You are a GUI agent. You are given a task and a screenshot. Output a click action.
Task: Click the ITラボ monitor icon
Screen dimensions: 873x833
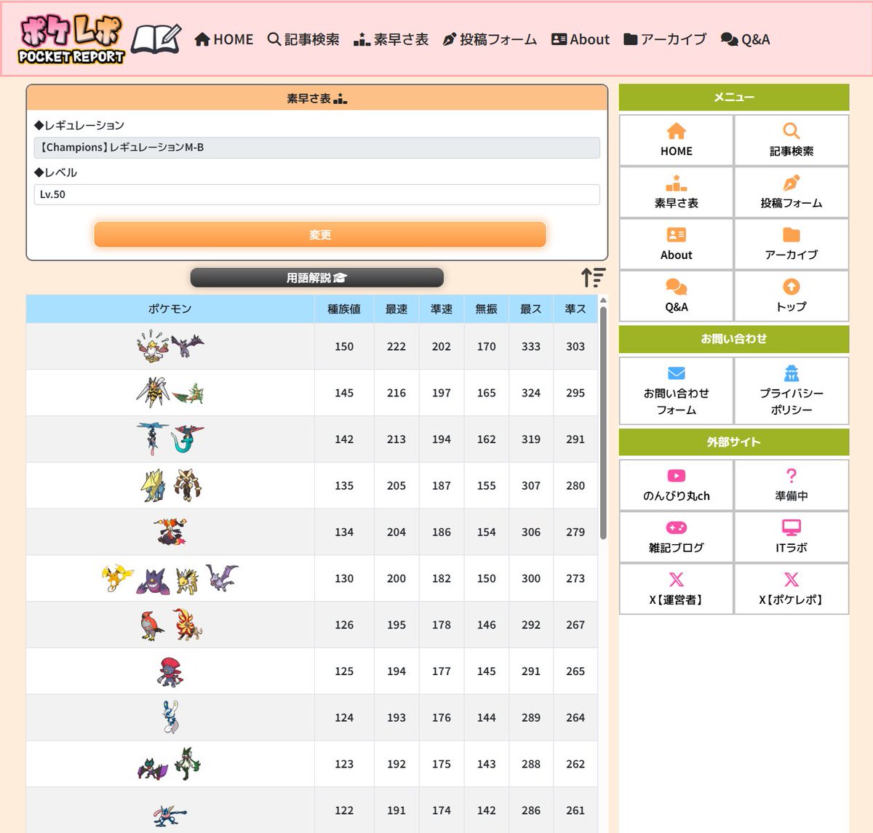[x=792, y=527]
